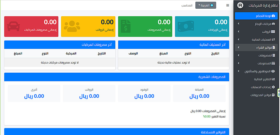Open the العربية language dropdown
Viewport: 280px width, 135px height.
tap(206, 5)
